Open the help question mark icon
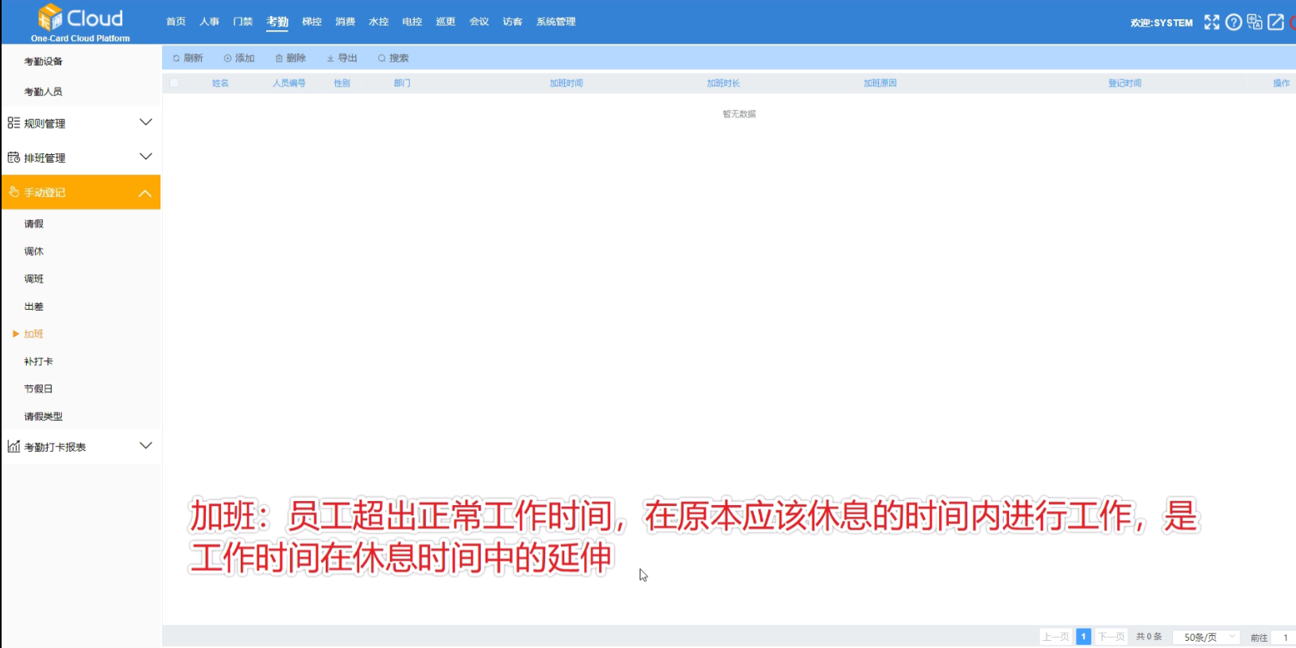This screenshot has height=648, width=1296. click(x=1233, y=22)
